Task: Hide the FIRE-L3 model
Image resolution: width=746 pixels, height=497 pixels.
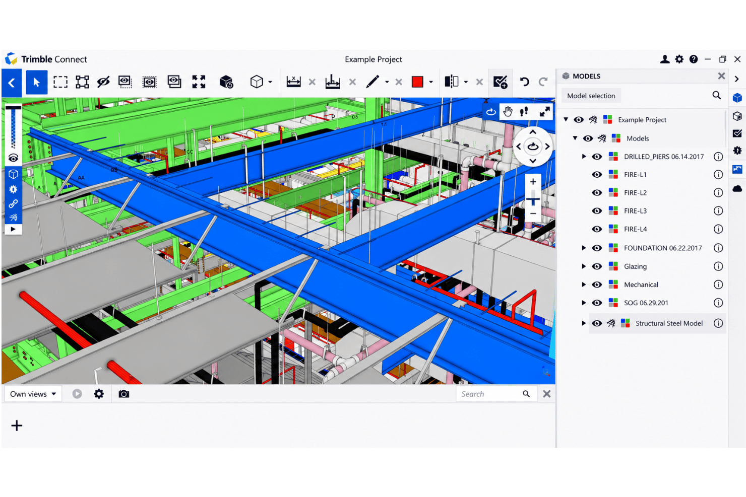Action: click(597, 211)
